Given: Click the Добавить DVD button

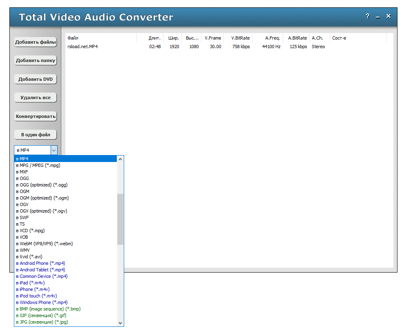Looking at the screenshot, I should click(x=36, y=79).
